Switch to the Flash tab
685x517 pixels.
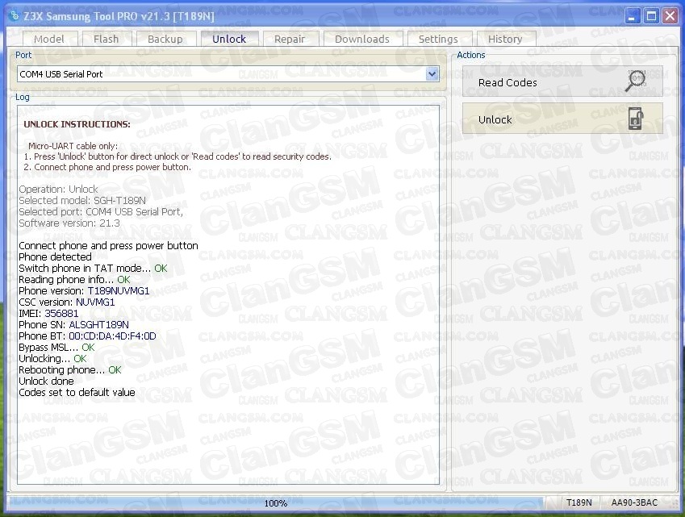point(107,39)
